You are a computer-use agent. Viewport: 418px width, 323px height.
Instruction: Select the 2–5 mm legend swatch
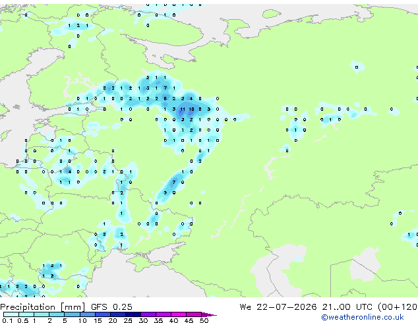pyautogui.click(x=57, y=314)
